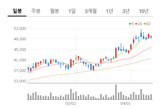
Task: Open the 3년 chart tab
Action: pyautogui.click(x=126, y=11)
